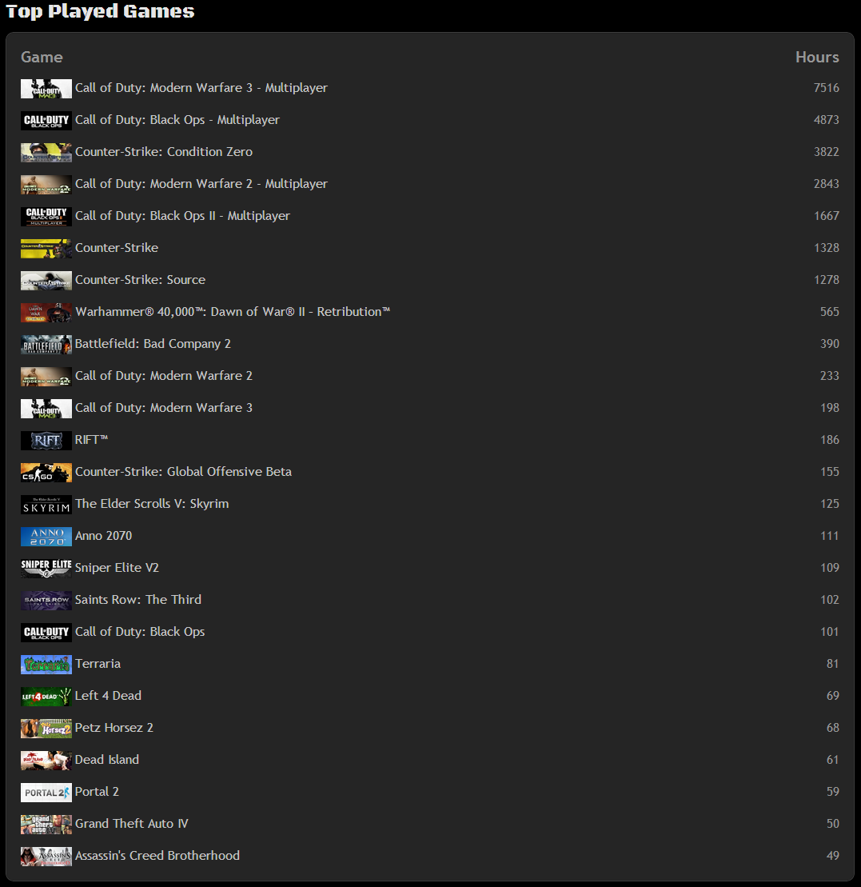Click the Dead Island thumbnail
The width and height of the screenshot is (861, 887).
[46, 761]
